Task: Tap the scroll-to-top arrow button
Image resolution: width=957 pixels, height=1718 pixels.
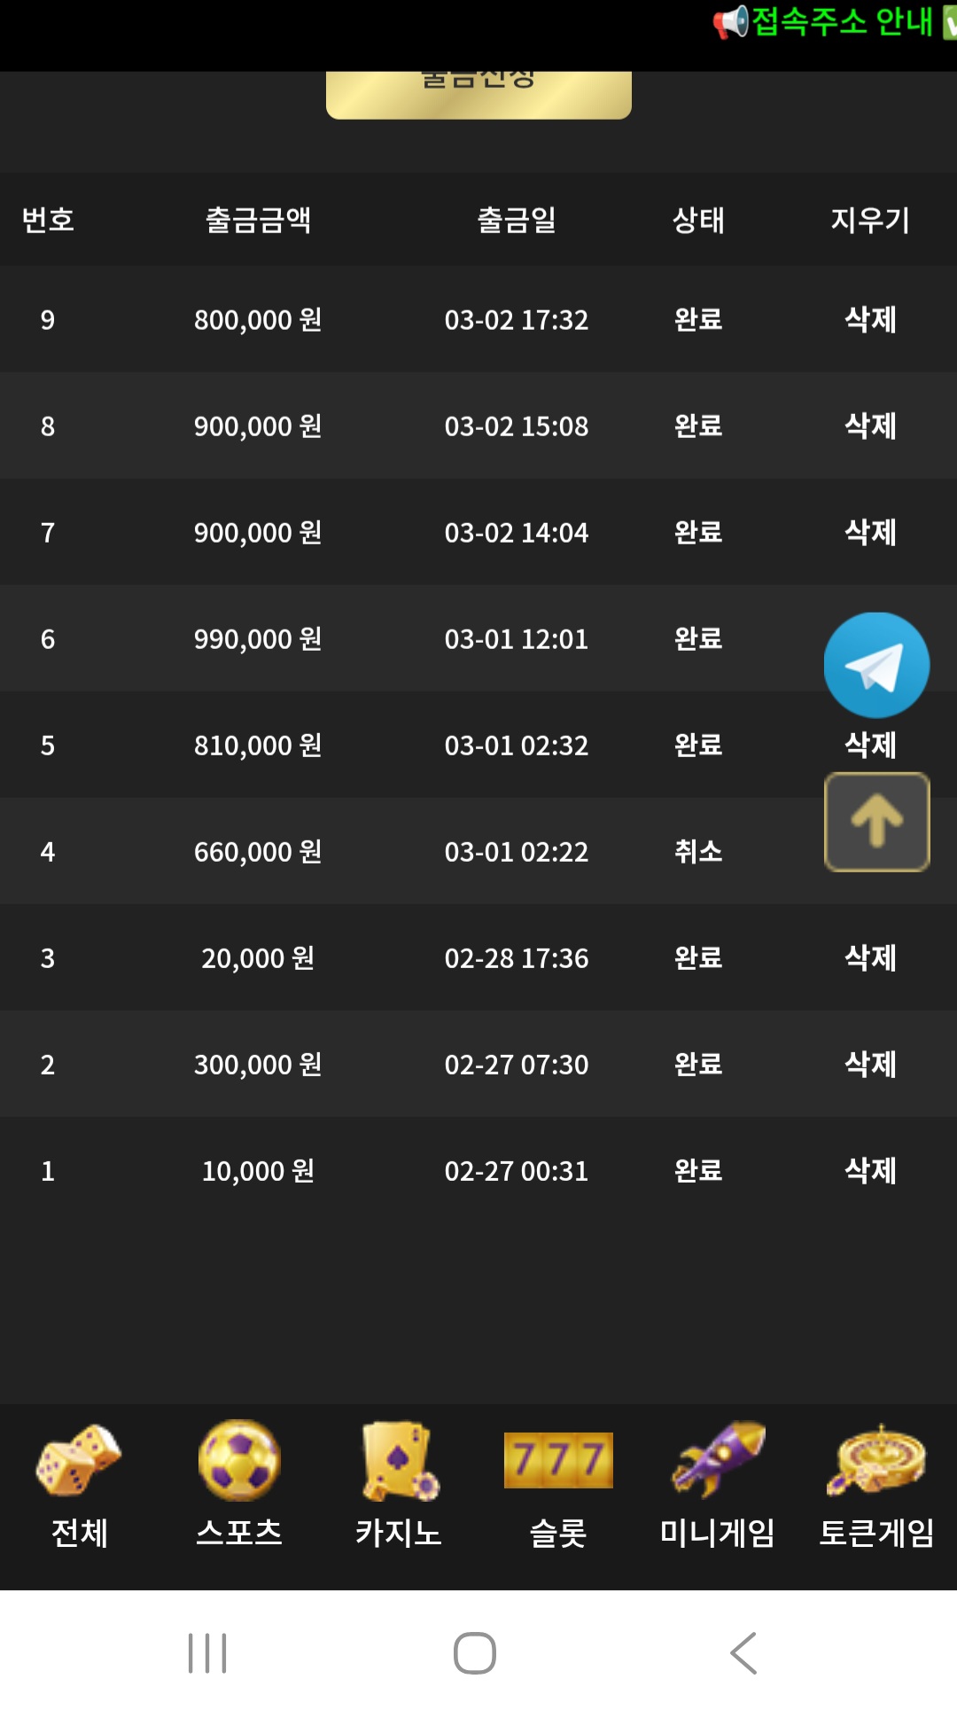Action: 876,822
